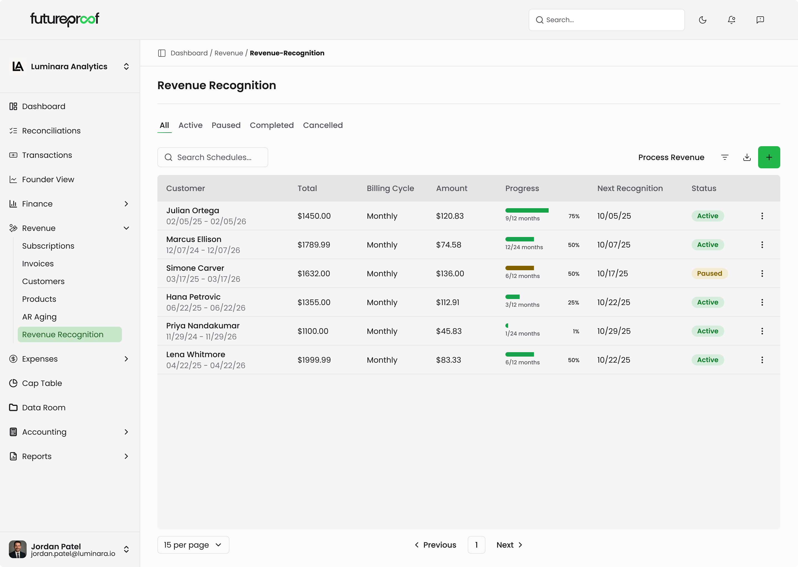Open Cap Table in the sidebar
Screen dimensions: 798x567
[x=42, y=383]
